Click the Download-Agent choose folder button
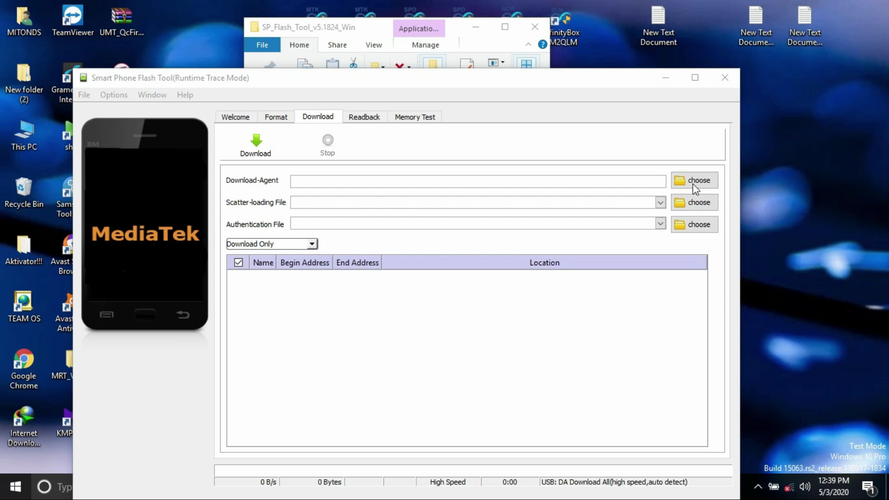Image resolution: width=889 pixels, height=500 pixels. click(694, 181)
